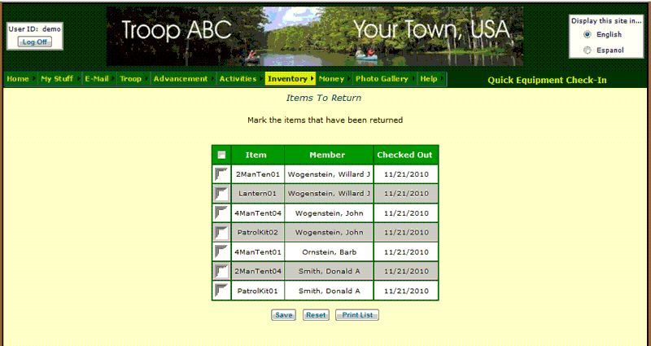
Task: Click the Troop ABC banner image
Action: tap(315, 36)
